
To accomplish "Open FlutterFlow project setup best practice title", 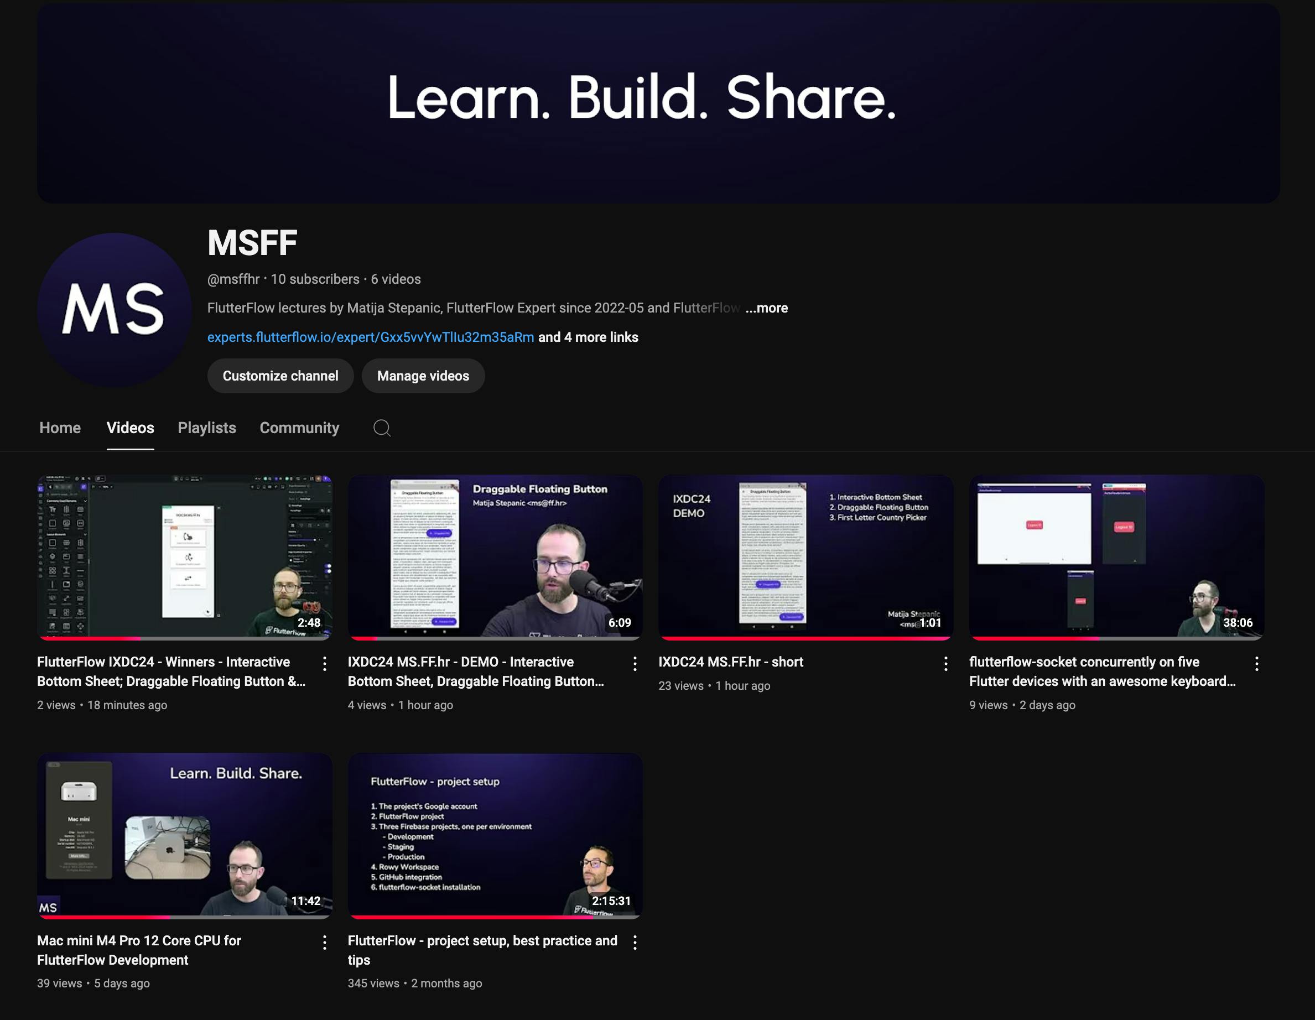I will [483, 950].
